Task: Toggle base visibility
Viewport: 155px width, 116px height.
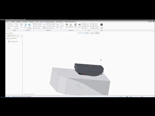Action: [x=94, y=24]
